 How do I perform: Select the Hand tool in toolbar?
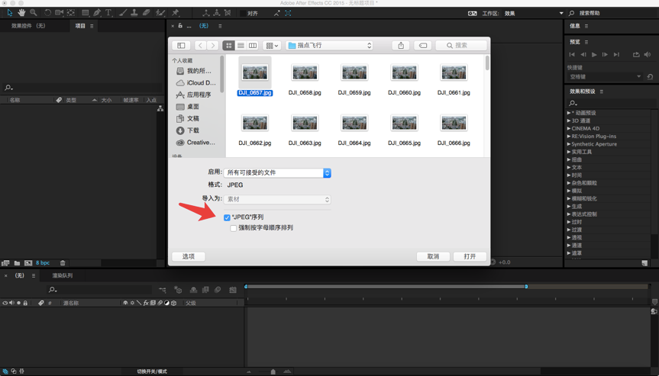pyautogui.click(x=21, y=13)
